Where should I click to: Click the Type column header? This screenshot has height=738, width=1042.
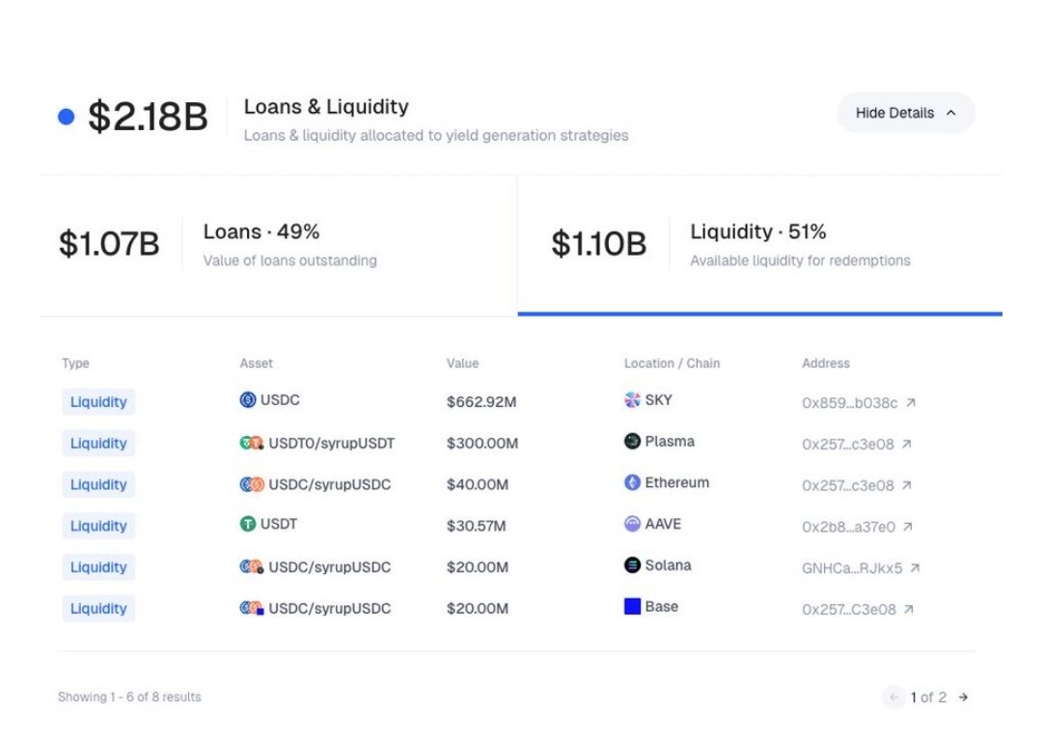[75, 364]
